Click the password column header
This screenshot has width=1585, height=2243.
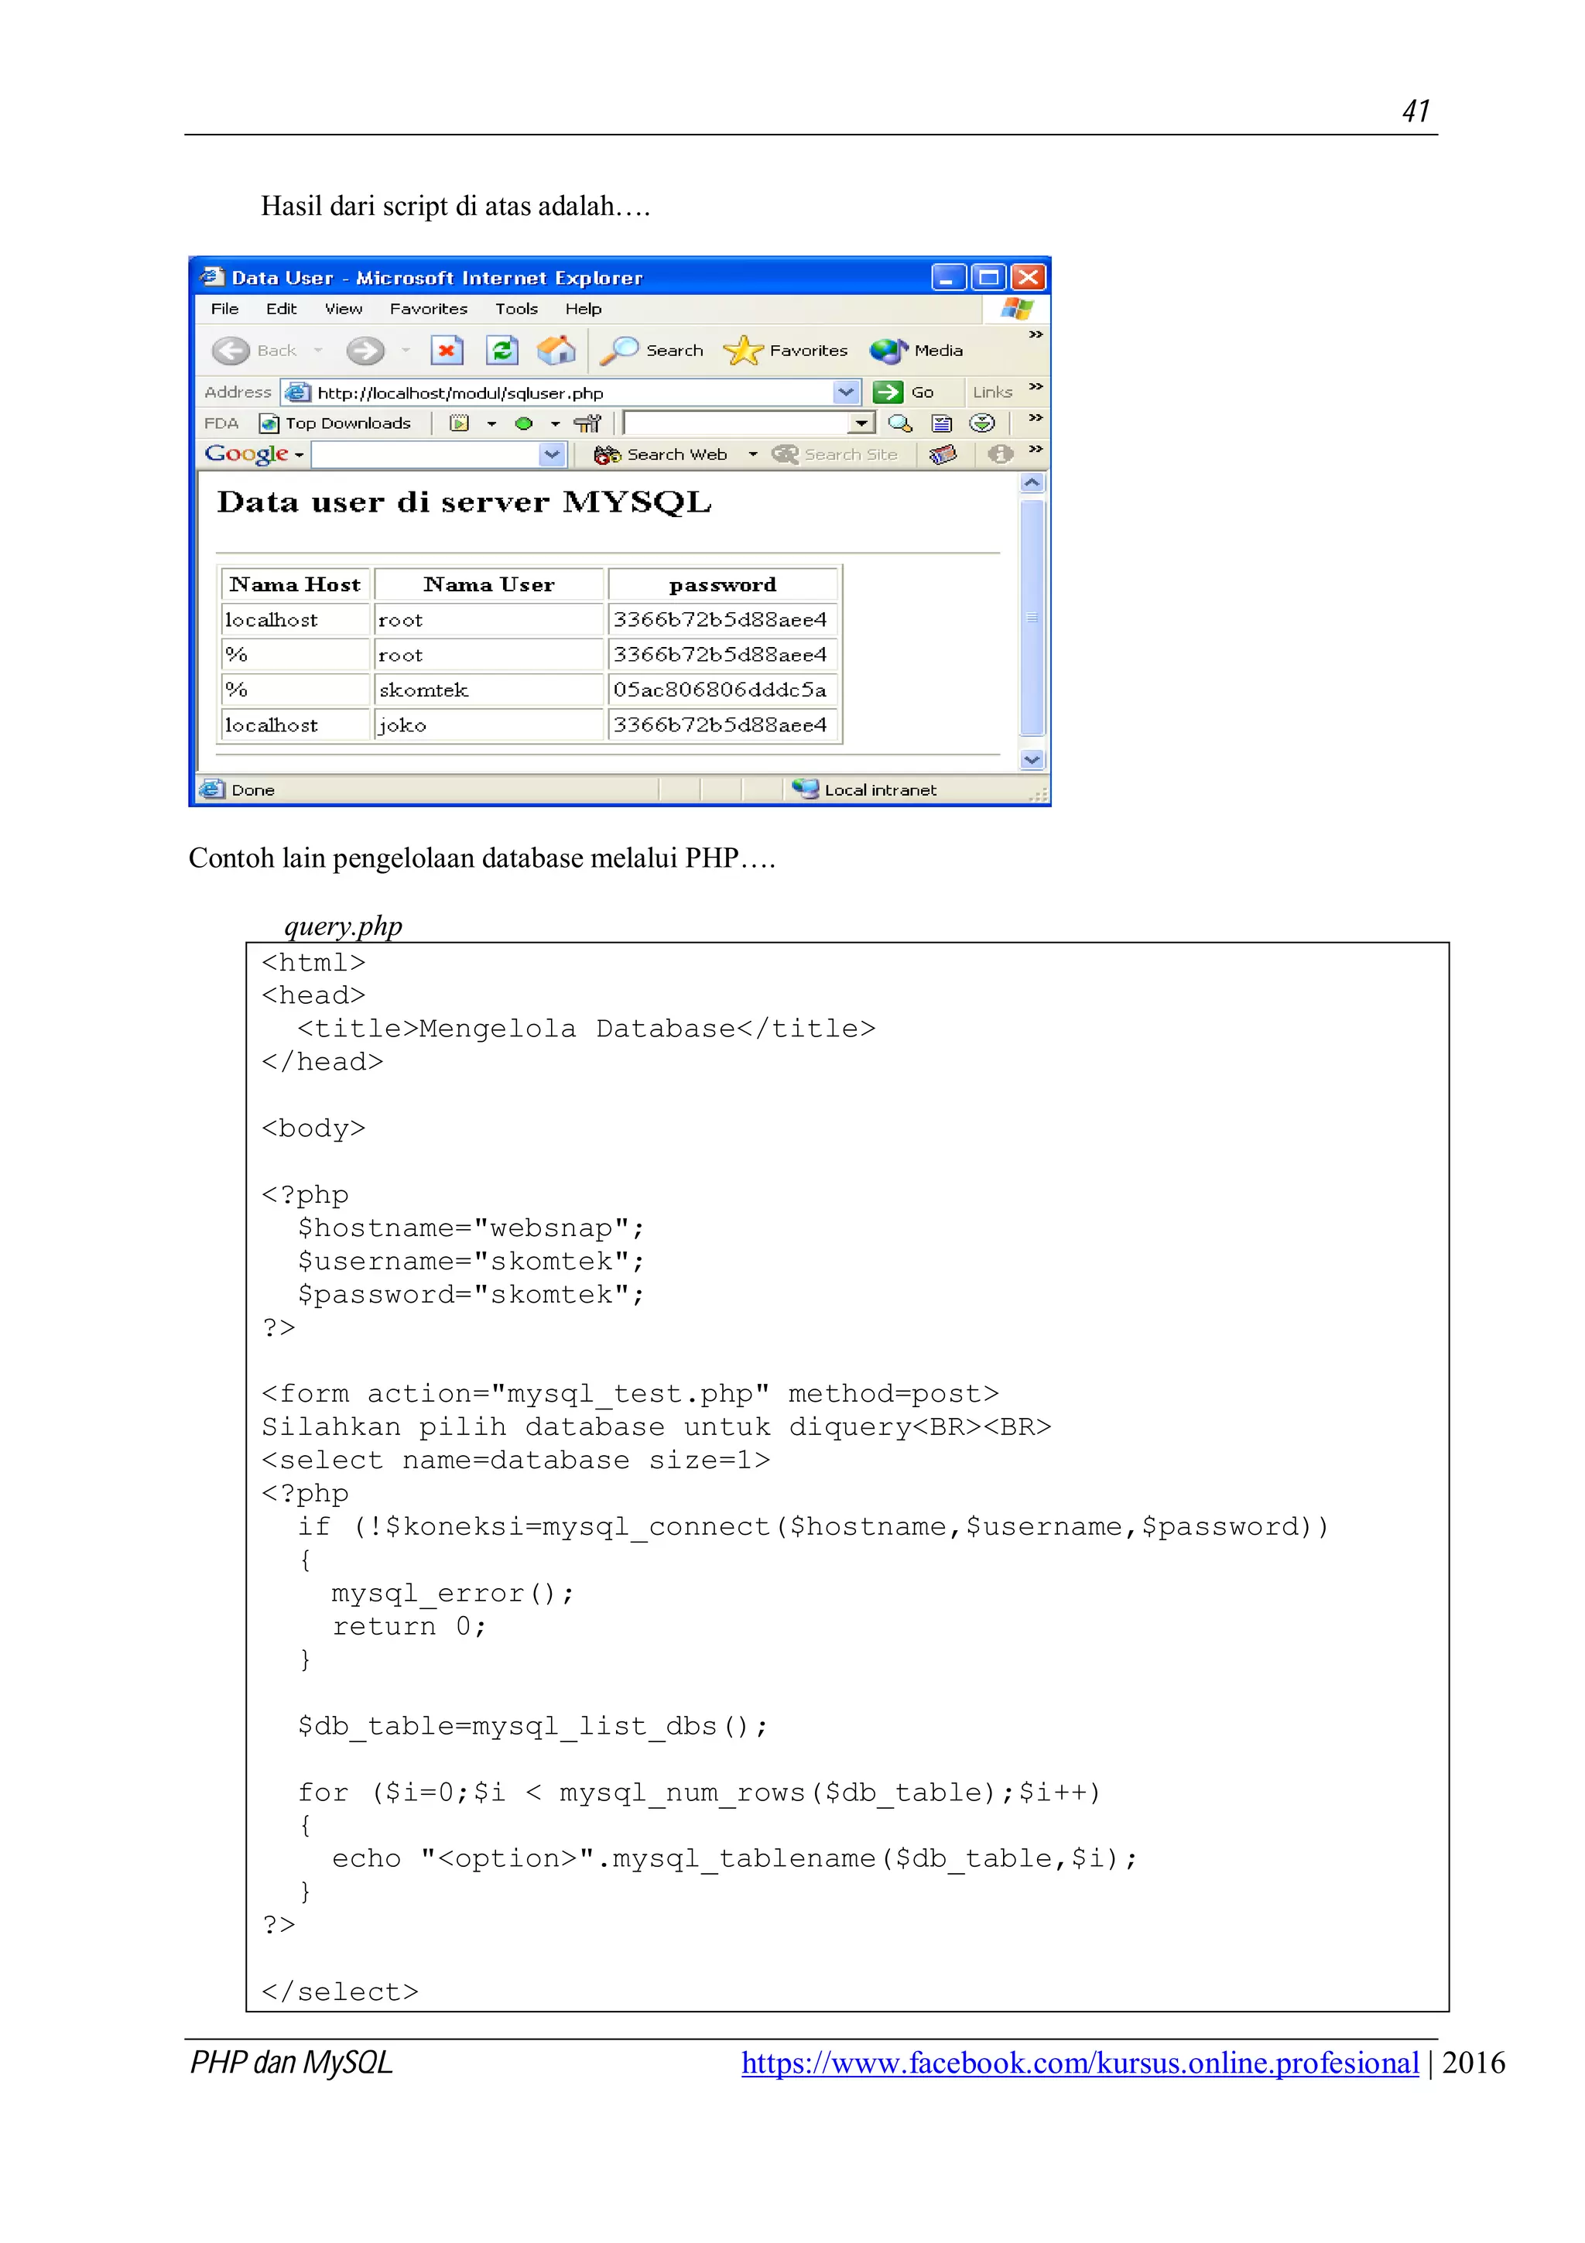coord(723,584)
